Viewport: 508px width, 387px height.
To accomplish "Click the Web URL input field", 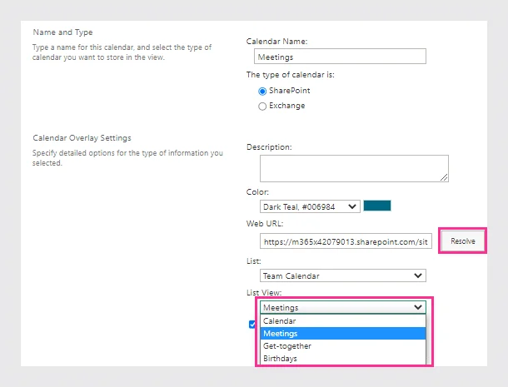I will click(346, 241).
